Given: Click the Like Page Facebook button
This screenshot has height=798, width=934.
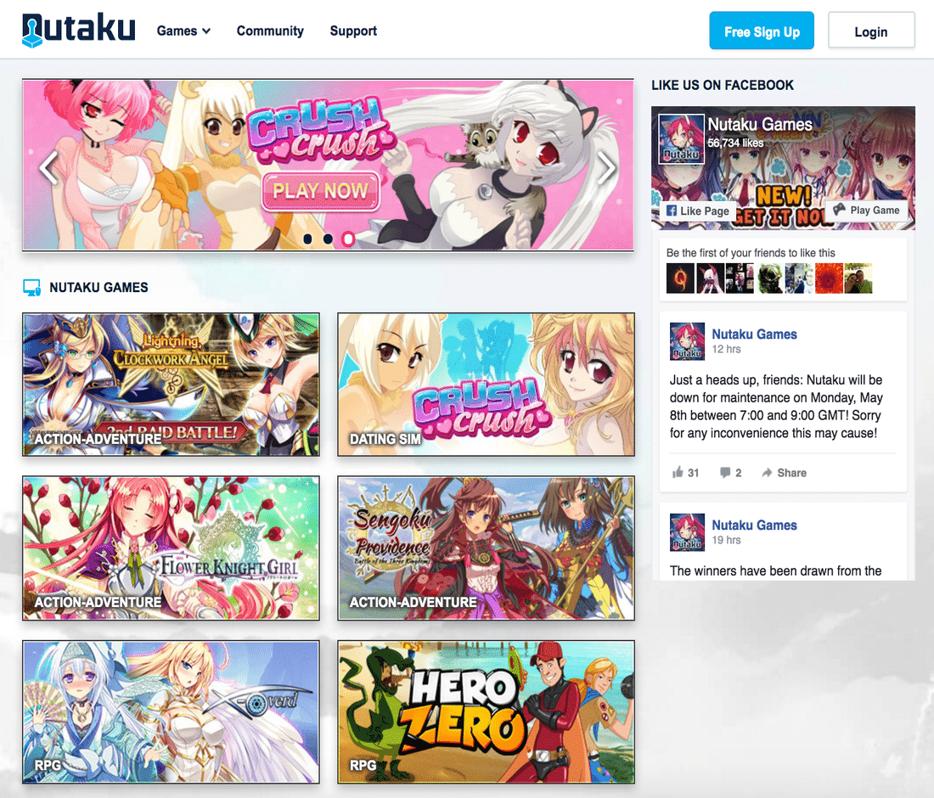Looking at the screenshot, I should (x=697, y=211).
